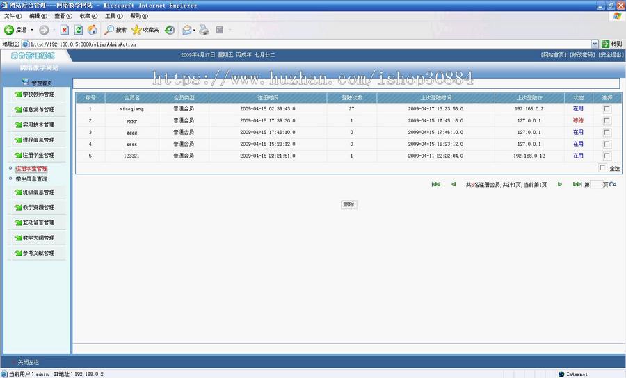
Task: Expand 信息发布管理 sidebar section
Action: click(35, 109)
